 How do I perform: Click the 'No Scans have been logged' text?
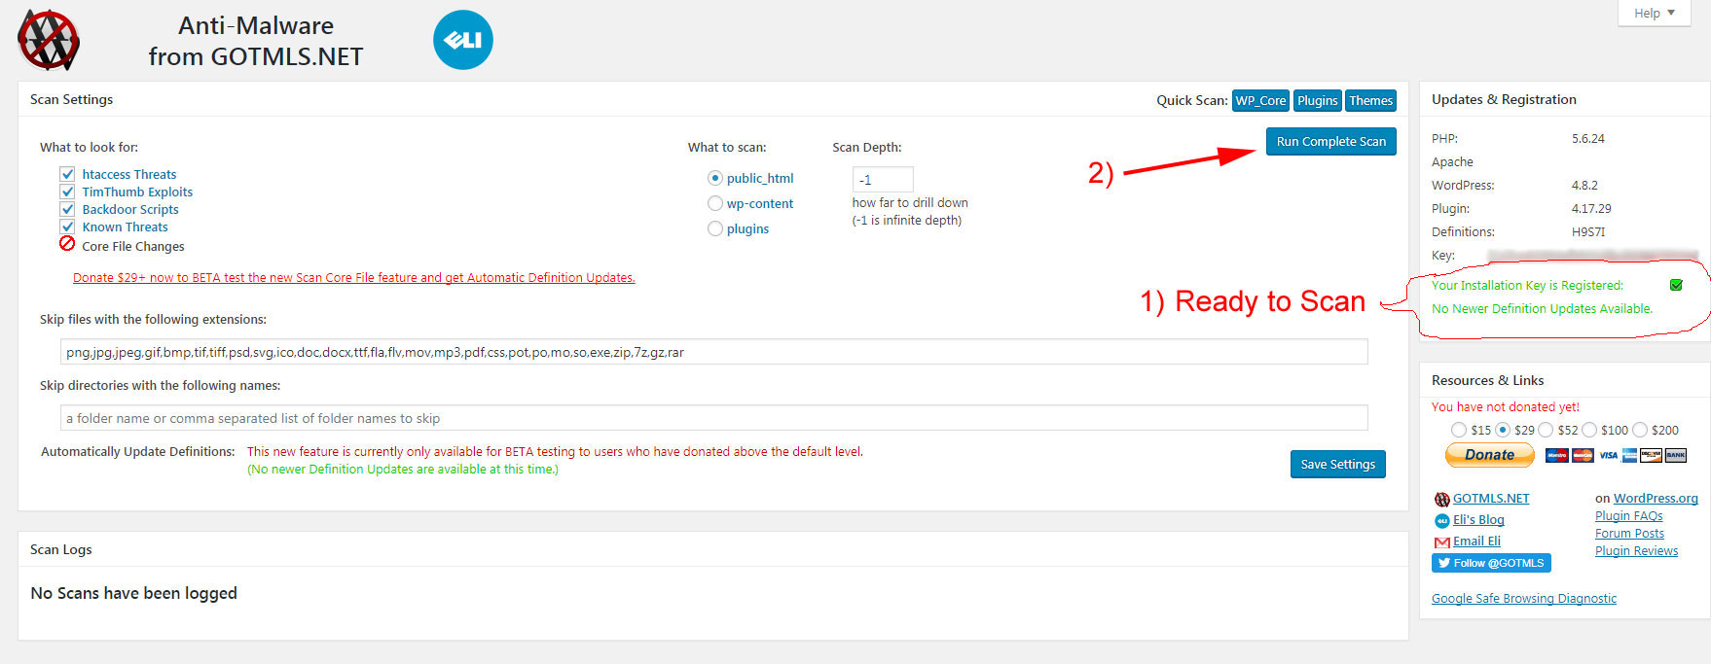(133, 593)
